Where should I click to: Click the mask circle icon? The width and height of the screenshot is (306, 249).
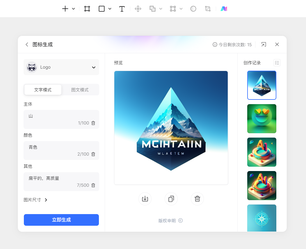coord(193,9)
